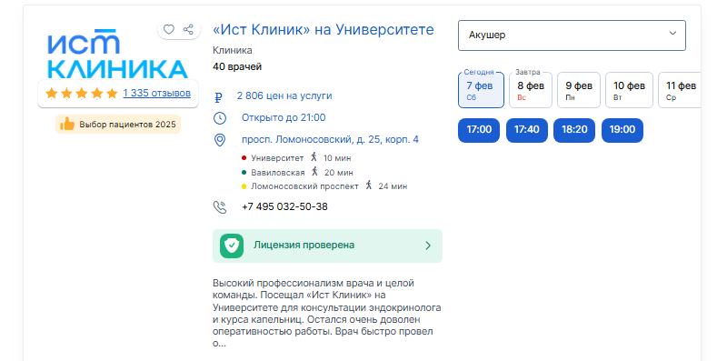This screenshot has width=727, height=361.
Task: Open the Лицензия проверена banner
Action: (x=327, y=246)
